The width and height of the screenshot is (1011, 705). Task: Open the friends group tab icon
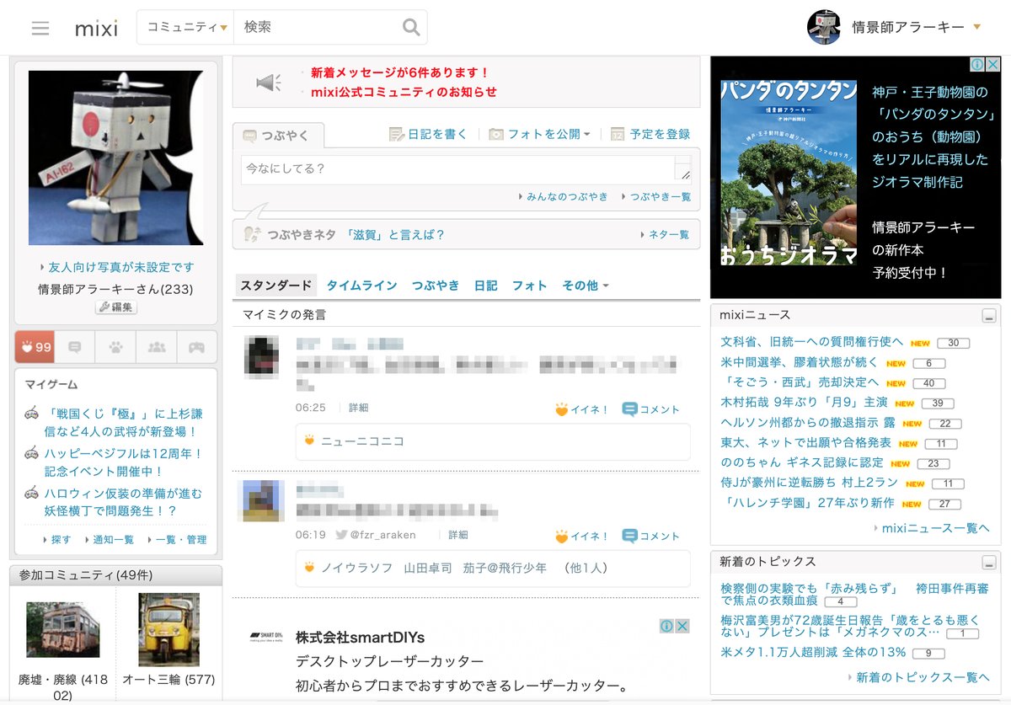click(156, 347)
